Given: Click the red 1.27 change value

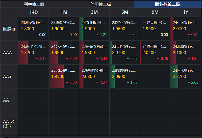Looking at the screenshot, I should (104, 82).
